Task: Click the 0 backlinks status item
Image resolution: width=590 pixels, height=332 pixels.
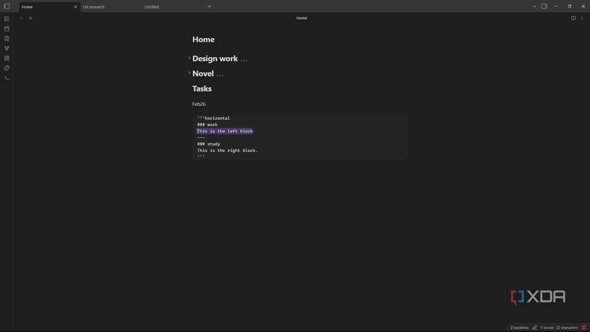Action: pyautogui.click(x=520, y=328)
